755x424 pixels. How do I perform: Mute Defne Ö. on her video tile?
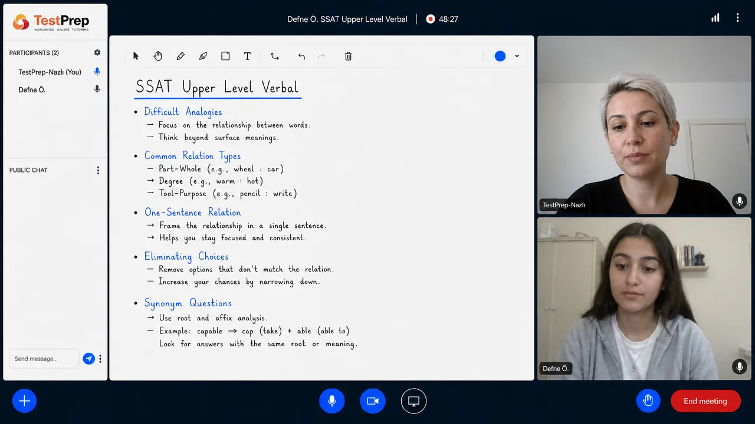click(x=739, y=367)
